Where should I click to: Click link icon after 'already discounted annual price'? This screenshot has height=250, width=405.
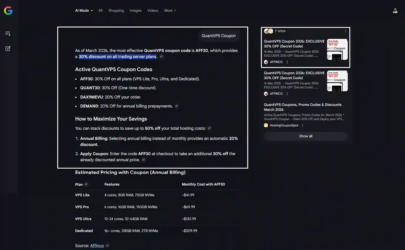click(x=144, y=160)
